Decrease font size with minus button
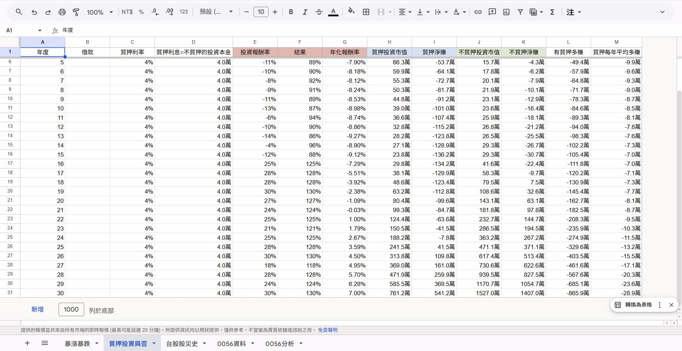The image size is (682, 351). point(247,12)
